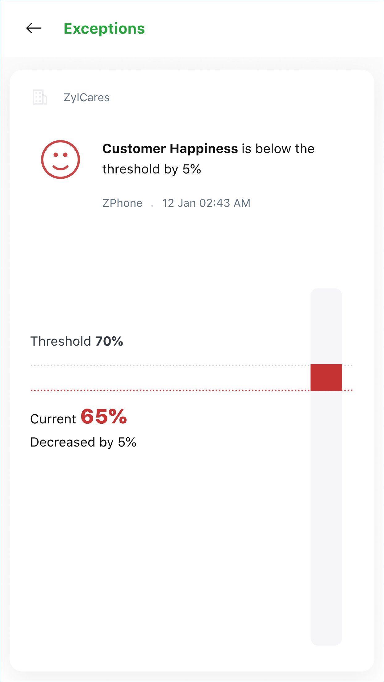Tap the red smiley face icon

click(61, 160)
